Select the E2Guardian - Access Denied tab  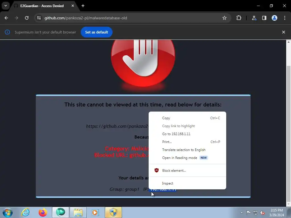coord(42,6)
